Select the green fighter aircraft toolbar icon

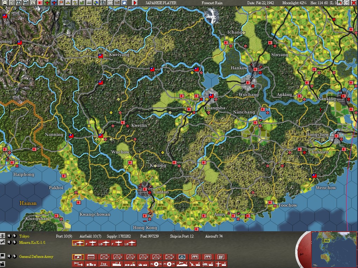coord(47,3)
